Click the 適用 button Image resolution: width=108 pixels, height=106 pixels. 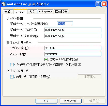pyautogui.click(x=95, y=101)
